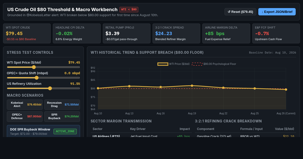The width and height of the screenshot is (303, 159).
Task: Click the WTI Spot Crude $79.45 card
Action: pyautogui.click(x=27, y=34)
